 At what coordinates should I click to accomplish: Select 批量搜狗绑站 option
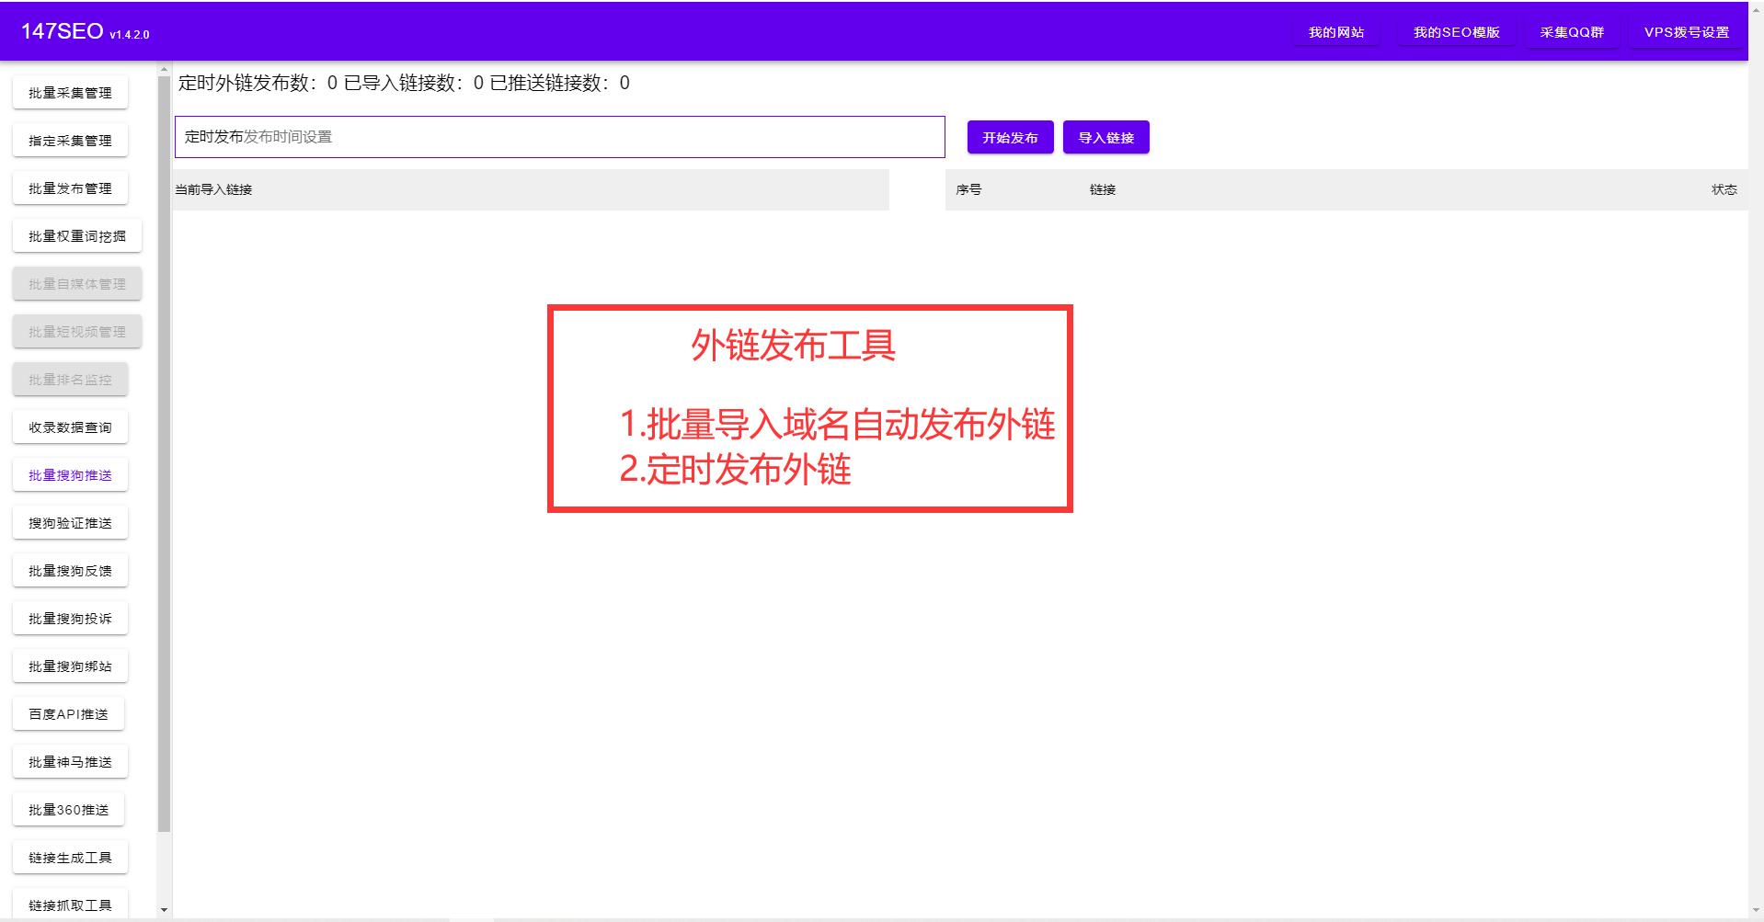tap(70, 666)
